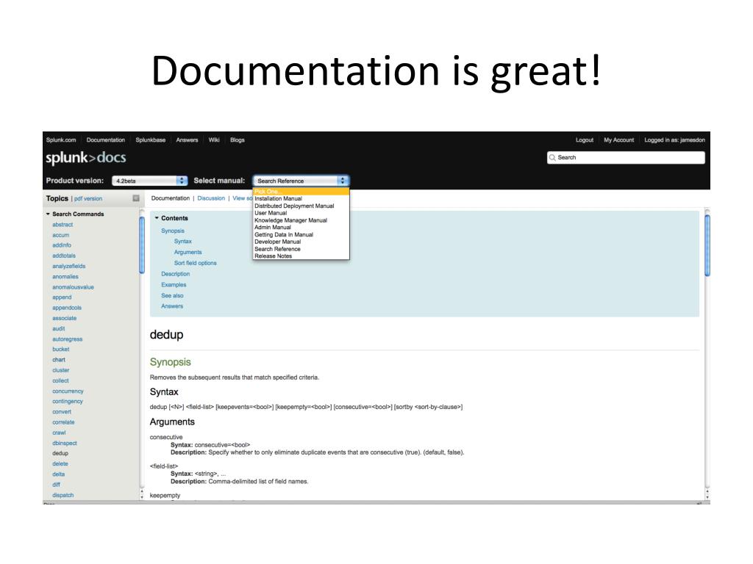Open the bucket command topic
Image resolution: width=753 pixels, height=564 pixels.
(x=60, y=350)
